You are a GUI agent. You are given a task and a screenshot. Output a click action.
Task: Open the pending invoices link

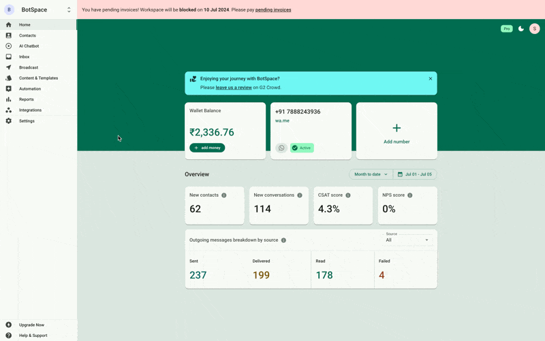273,10
